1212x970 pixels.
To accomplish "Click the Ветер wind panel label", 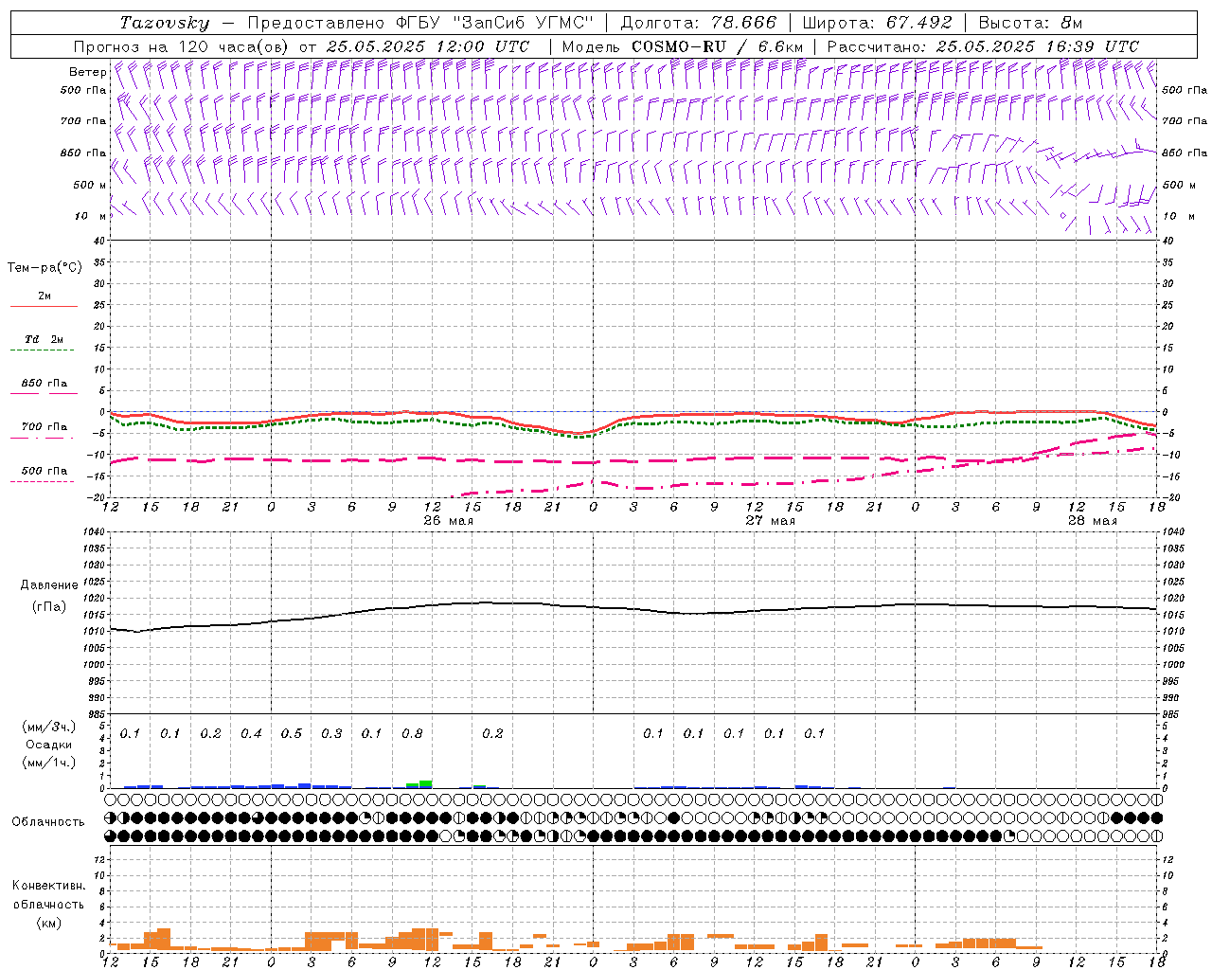I will [x=87, y=72].
